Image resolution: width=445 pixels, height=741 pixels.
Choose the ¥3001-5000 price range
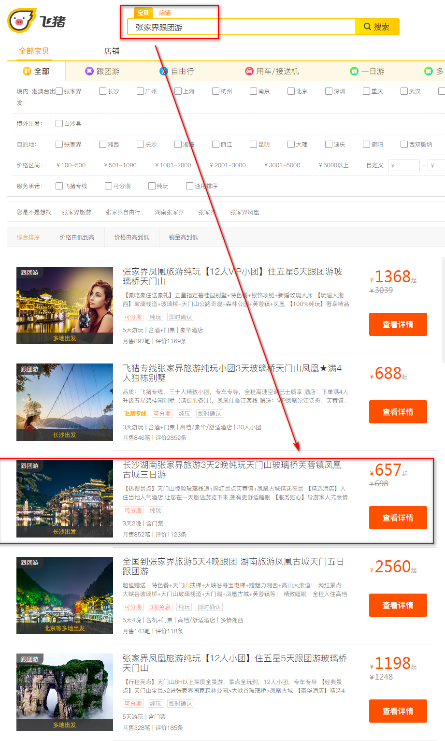coord(282,165)
